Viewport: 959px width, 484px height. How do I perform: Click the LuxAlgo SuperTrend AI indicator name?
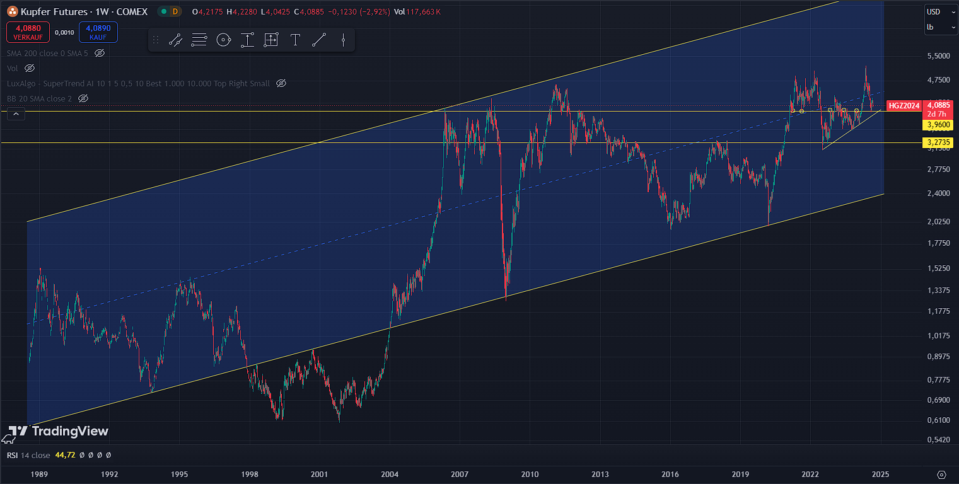(x=138, y=83)
